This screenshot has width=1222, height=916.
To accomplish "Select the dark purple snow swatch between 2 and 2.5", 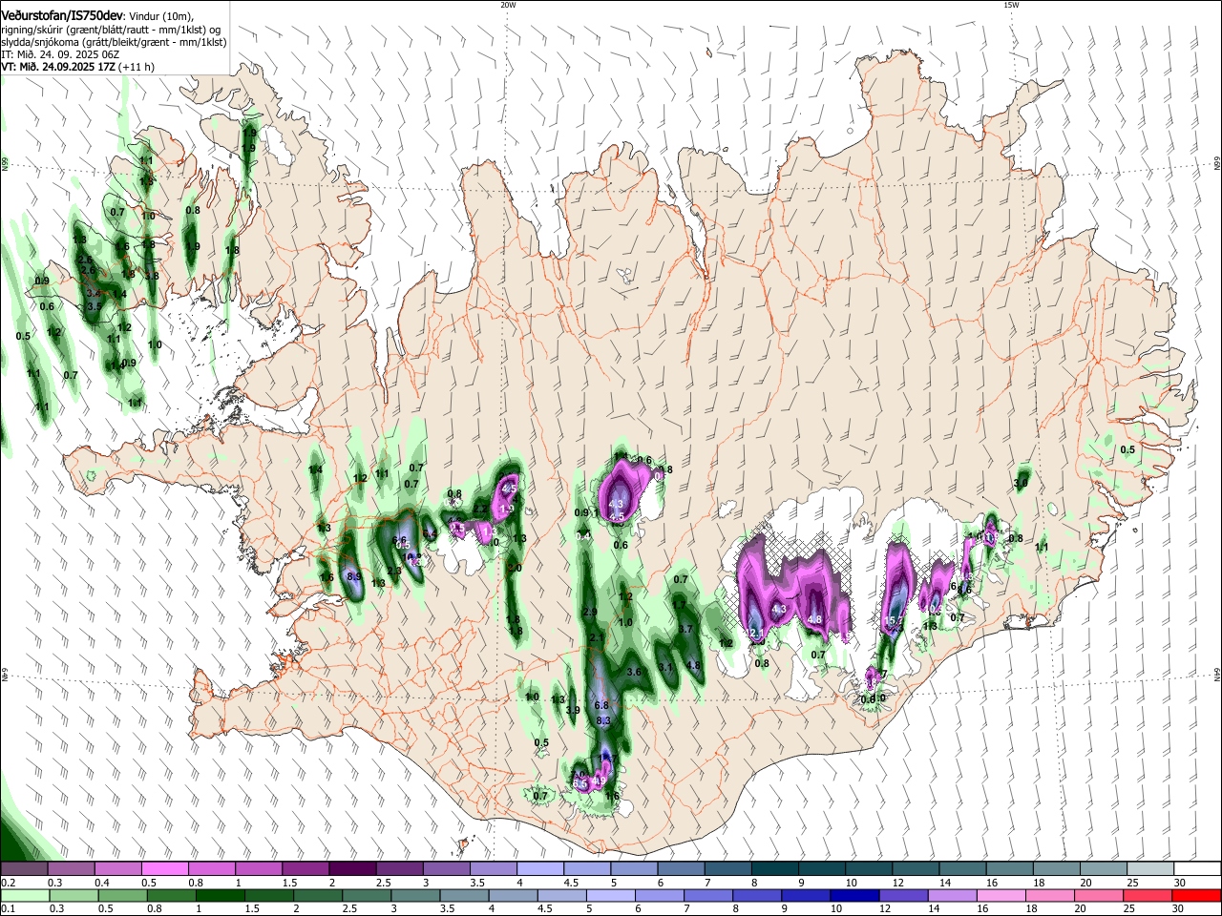I will point(351,868).
